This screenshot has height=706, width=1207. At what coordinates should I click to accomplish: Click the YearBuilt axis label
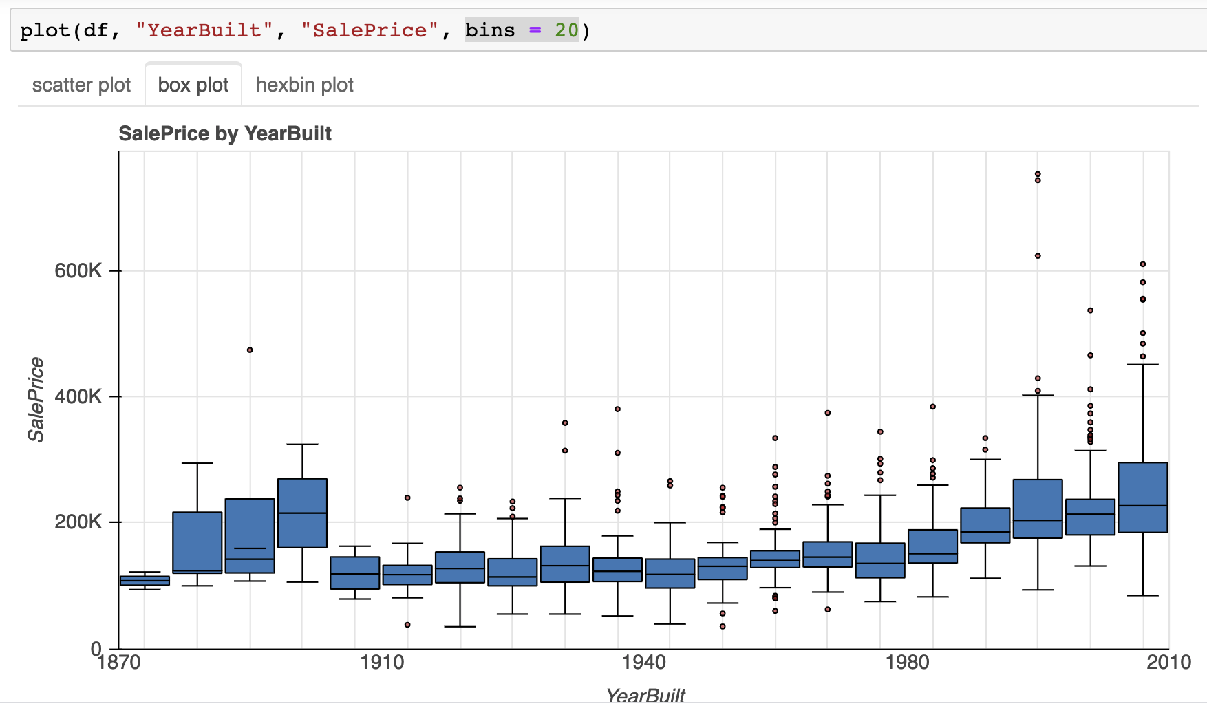point(645,695)
